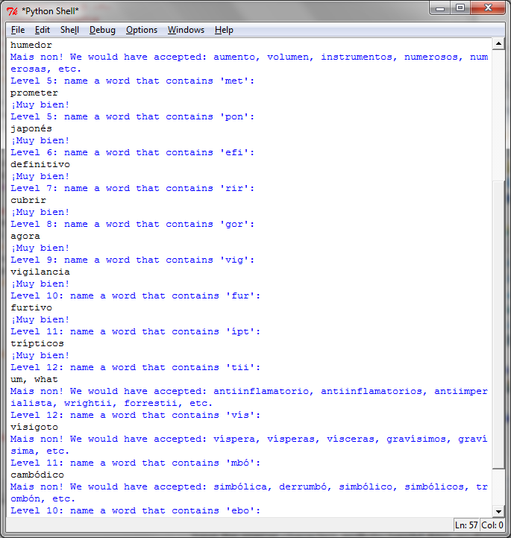Click the word 'antiinflamatorio' in the output
The image size is (511, 538).
pyautogui.click(x=261, y=392)
